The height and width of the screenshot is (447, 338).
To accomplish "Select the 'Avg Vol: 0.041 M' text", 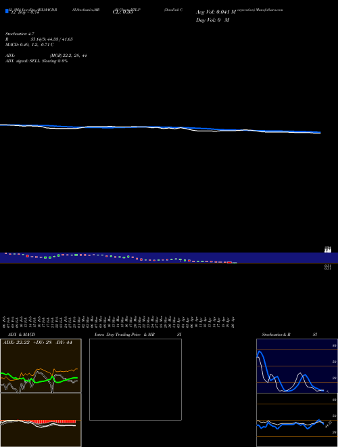I will 216,12.
